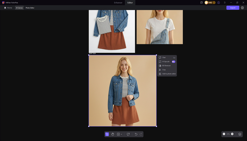Click the AI Upscale credit cost badge
This screenshot has width=247, height=141.
pos(174,62)
